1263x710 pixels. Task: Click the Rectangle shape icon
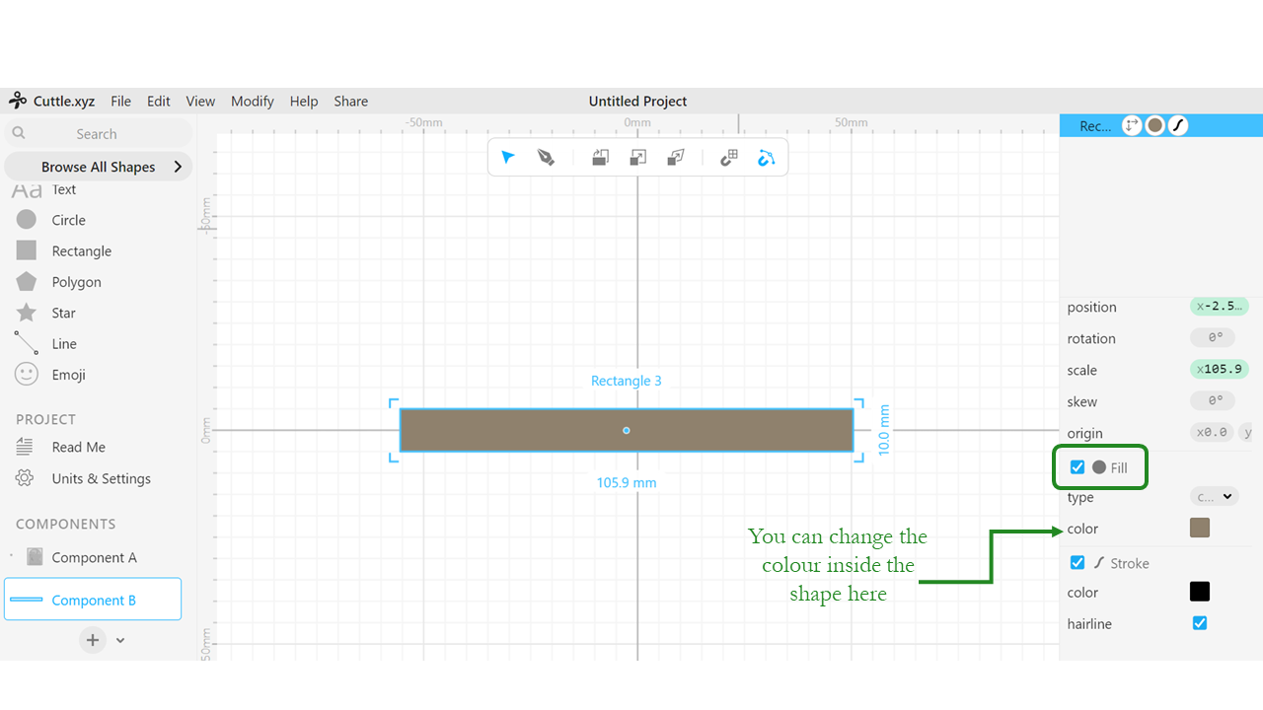pos(27,250)
